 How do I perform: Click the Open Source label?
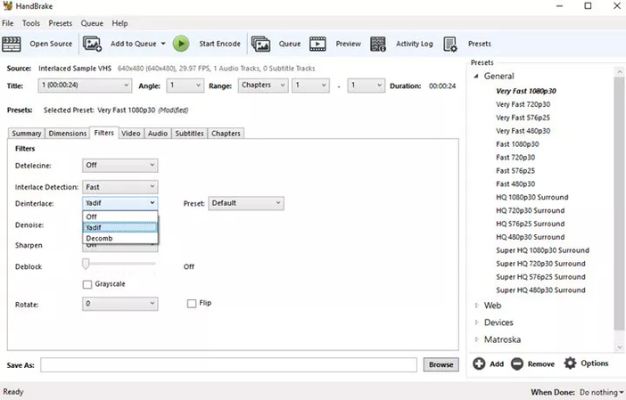51,44
